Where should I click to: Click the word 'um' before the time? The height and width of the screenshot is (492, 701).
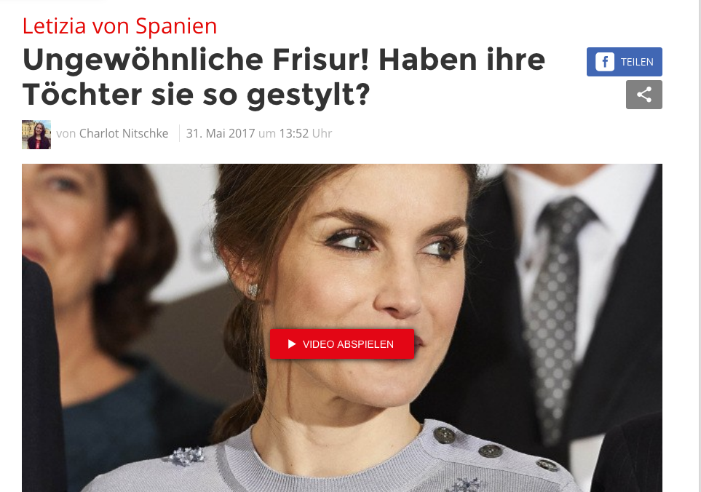[267, 133]
